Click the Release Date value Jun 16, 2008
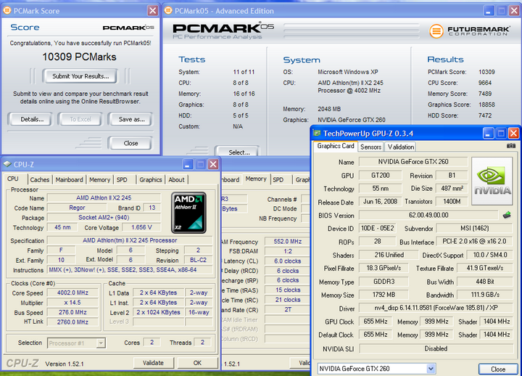The width and height of the screenshot is (522, 376). click(380, 202)
